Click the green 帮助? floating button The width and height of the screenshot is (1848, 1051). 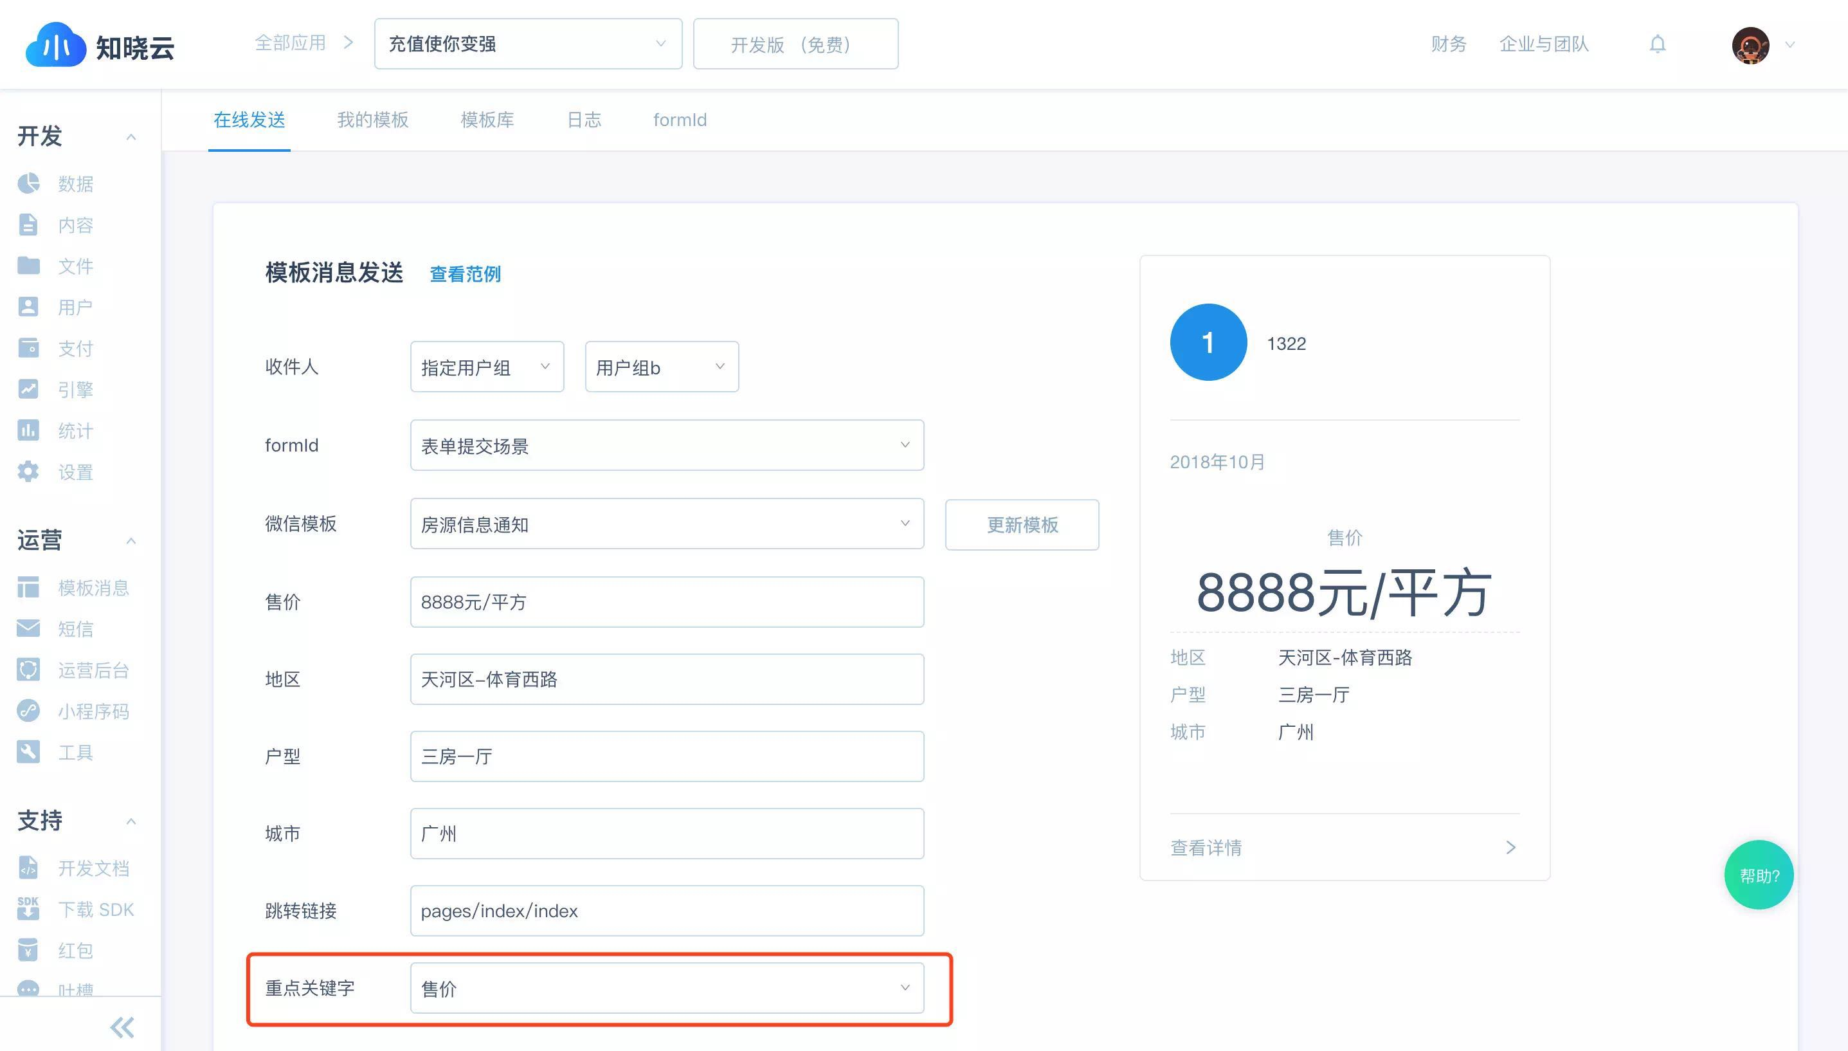(1759, 875)
